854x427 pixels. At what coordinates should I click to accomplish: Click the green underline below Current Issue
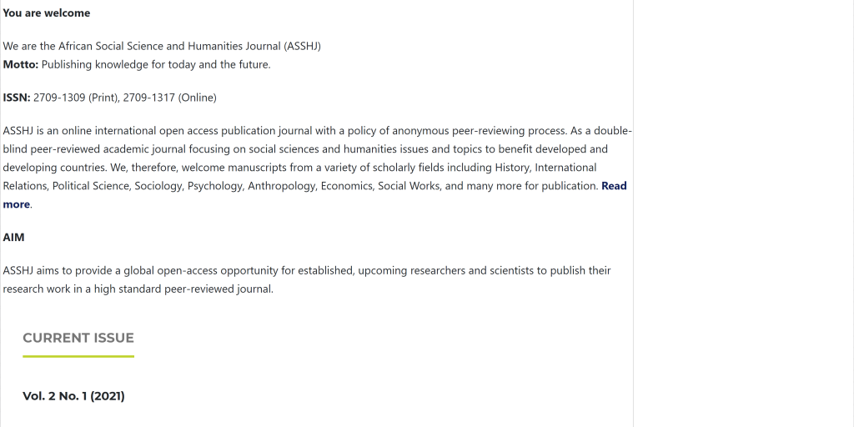78,356
